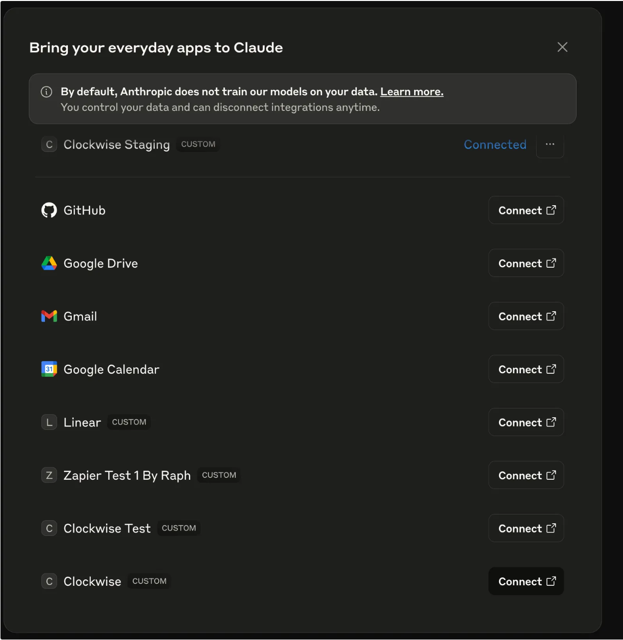Connect the Google Calendar integration
623x640 pixels.
[x=526, y=369]
